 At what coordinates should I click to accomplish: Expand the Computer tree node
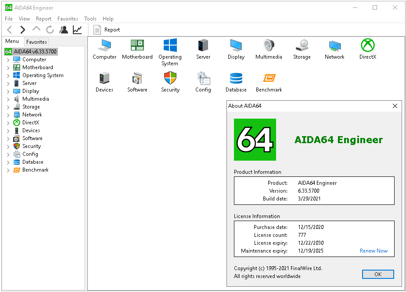[x=8, y=60]
